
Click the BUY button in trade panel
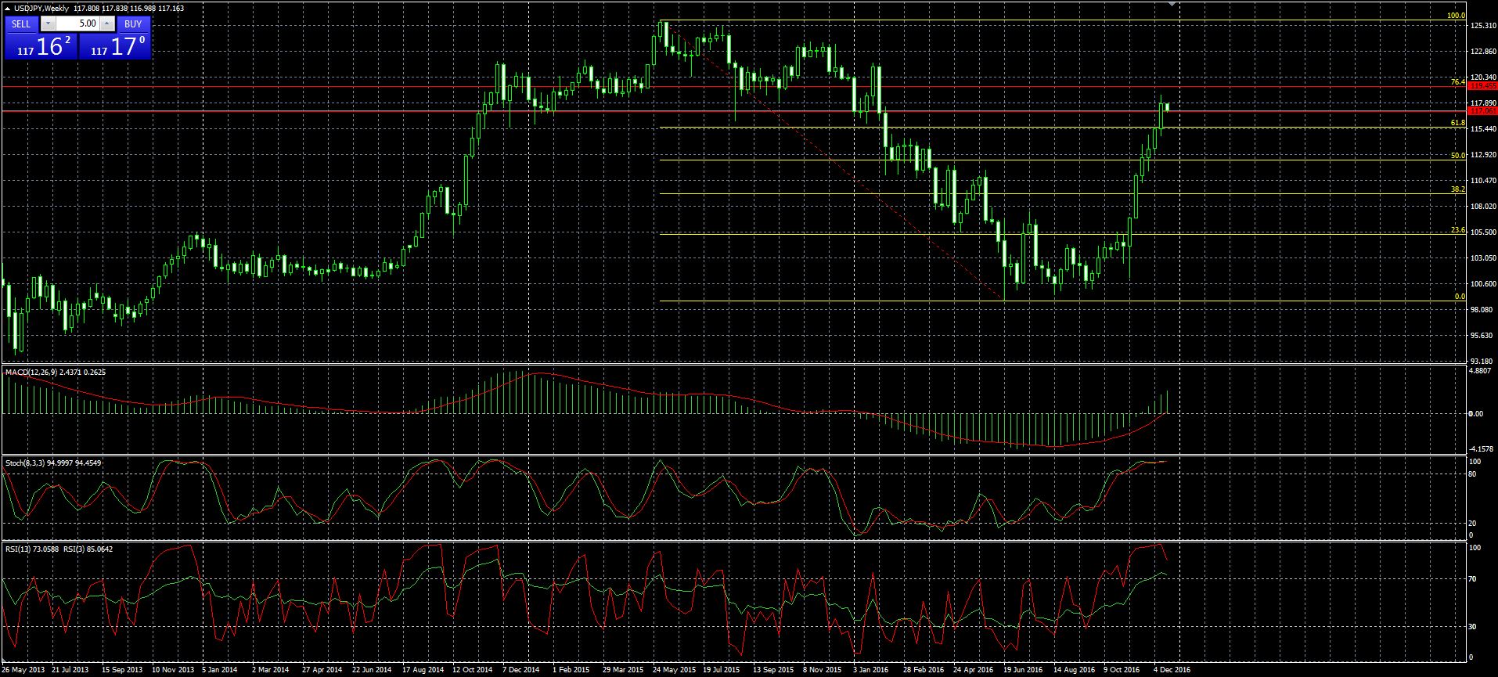133,23
